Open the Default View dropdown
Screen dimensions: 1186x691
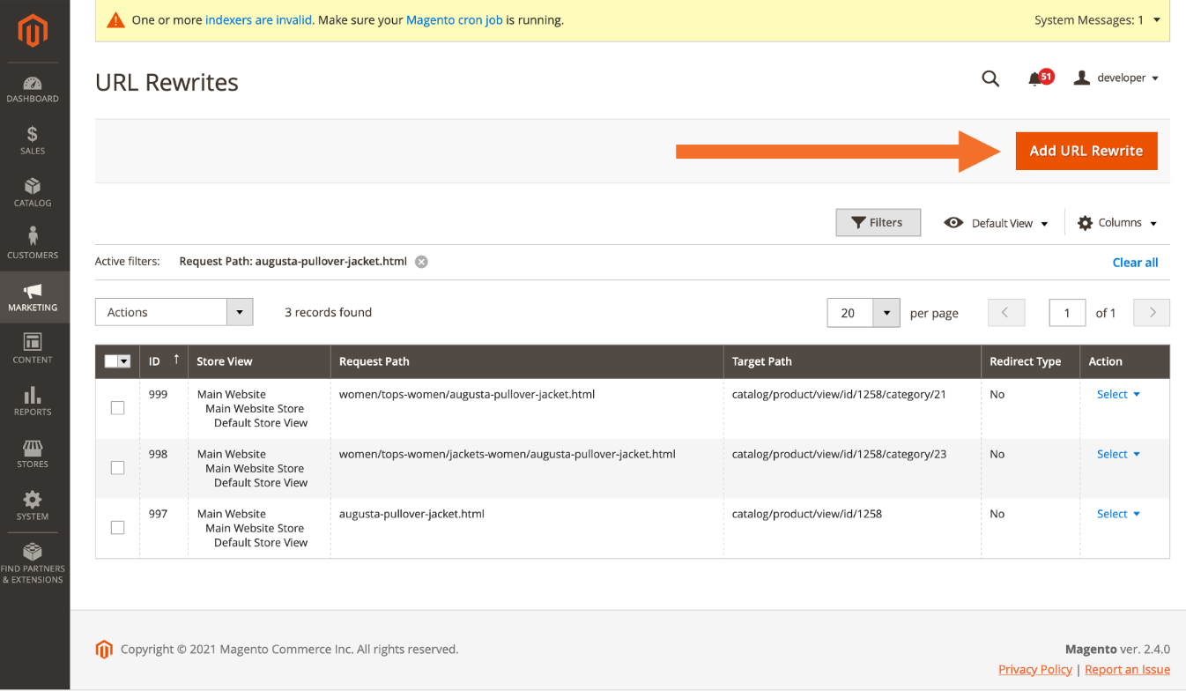coord(995,222)
